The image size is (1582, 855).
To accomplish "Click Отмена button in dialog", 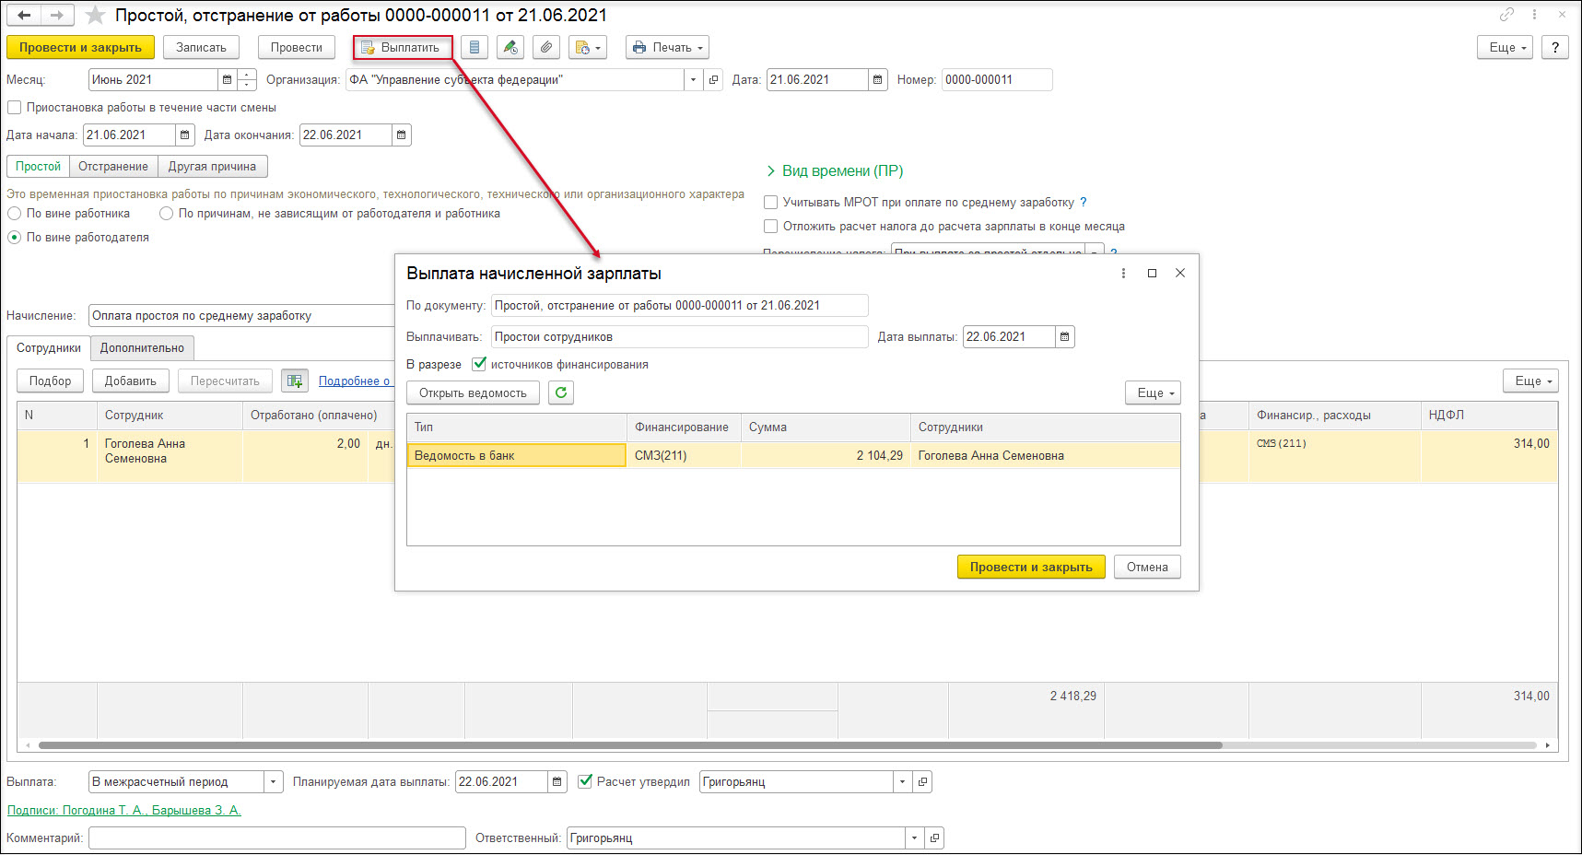I will pyautogui.click(x=1147, y=568).
